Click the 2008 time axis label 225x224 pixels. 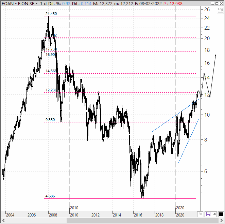[x=53, y=215]
